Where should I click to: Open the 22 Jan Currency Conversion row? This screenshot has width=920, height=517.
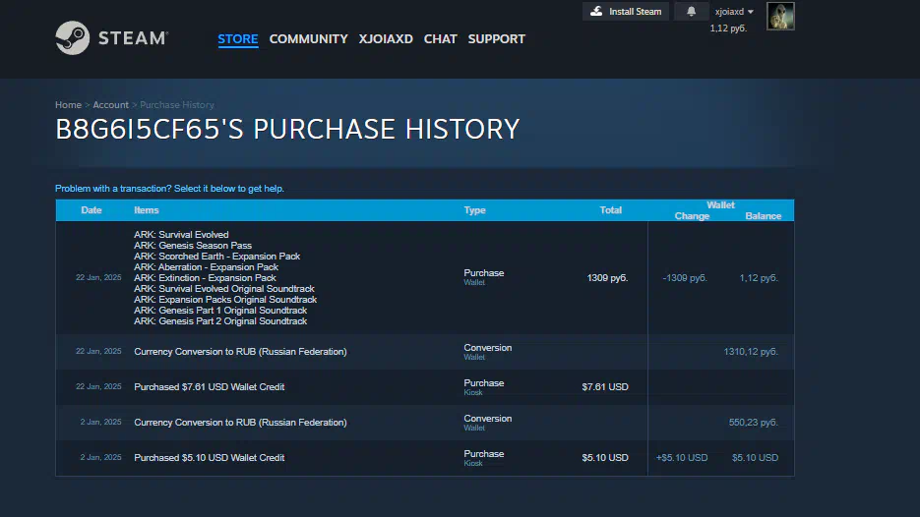pyautogui.click(x=425, y=352)
